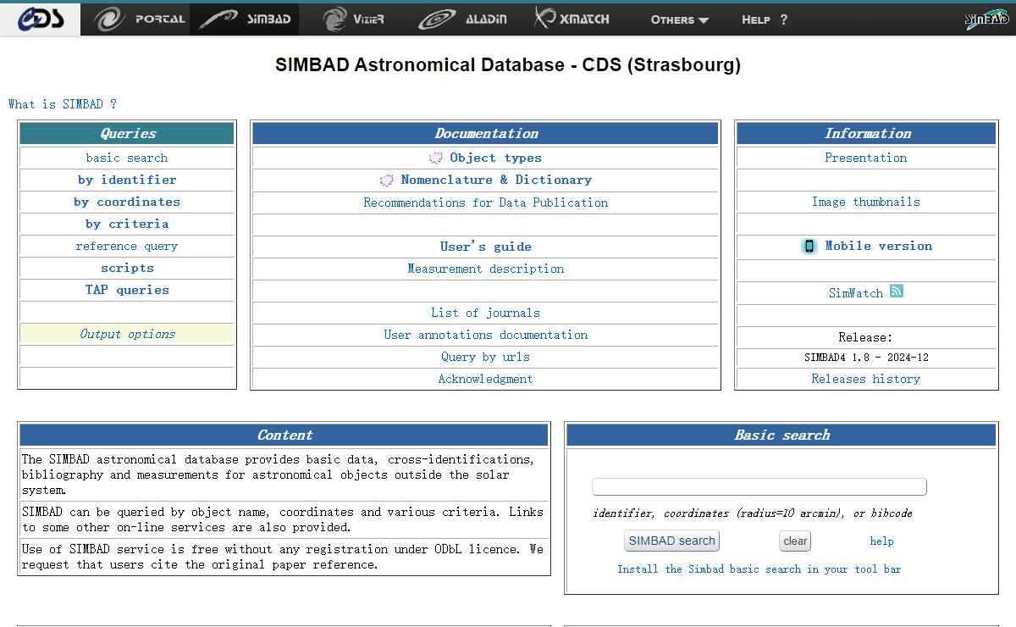
Task: Open the scripts query page
Action: [127, 268]
